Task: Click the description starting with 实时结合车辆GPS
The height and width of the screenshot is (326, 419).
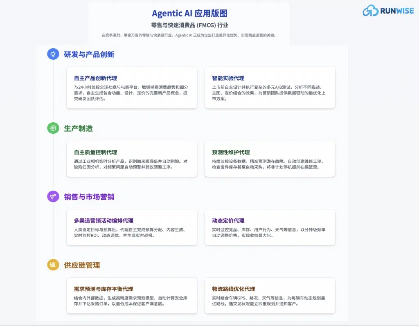Action: [x=268, y=301]
